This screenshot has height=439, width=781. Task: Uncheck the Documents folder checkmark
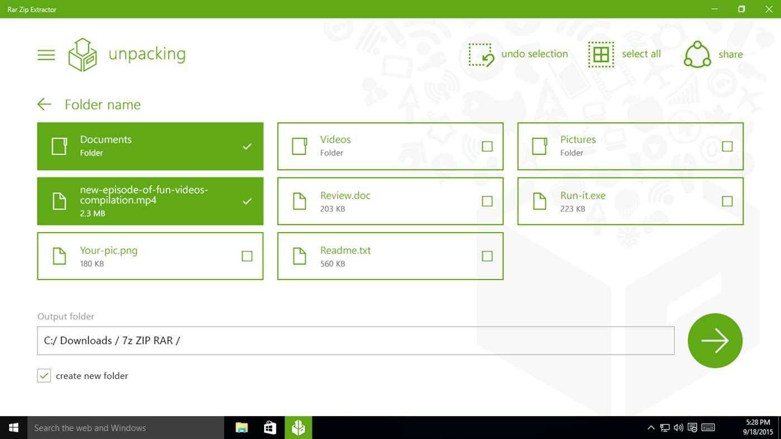247,147
